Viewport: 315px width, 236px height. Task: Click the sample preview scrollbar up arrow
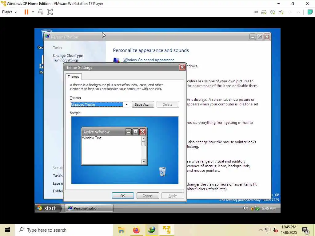click(x=144, y=139)
